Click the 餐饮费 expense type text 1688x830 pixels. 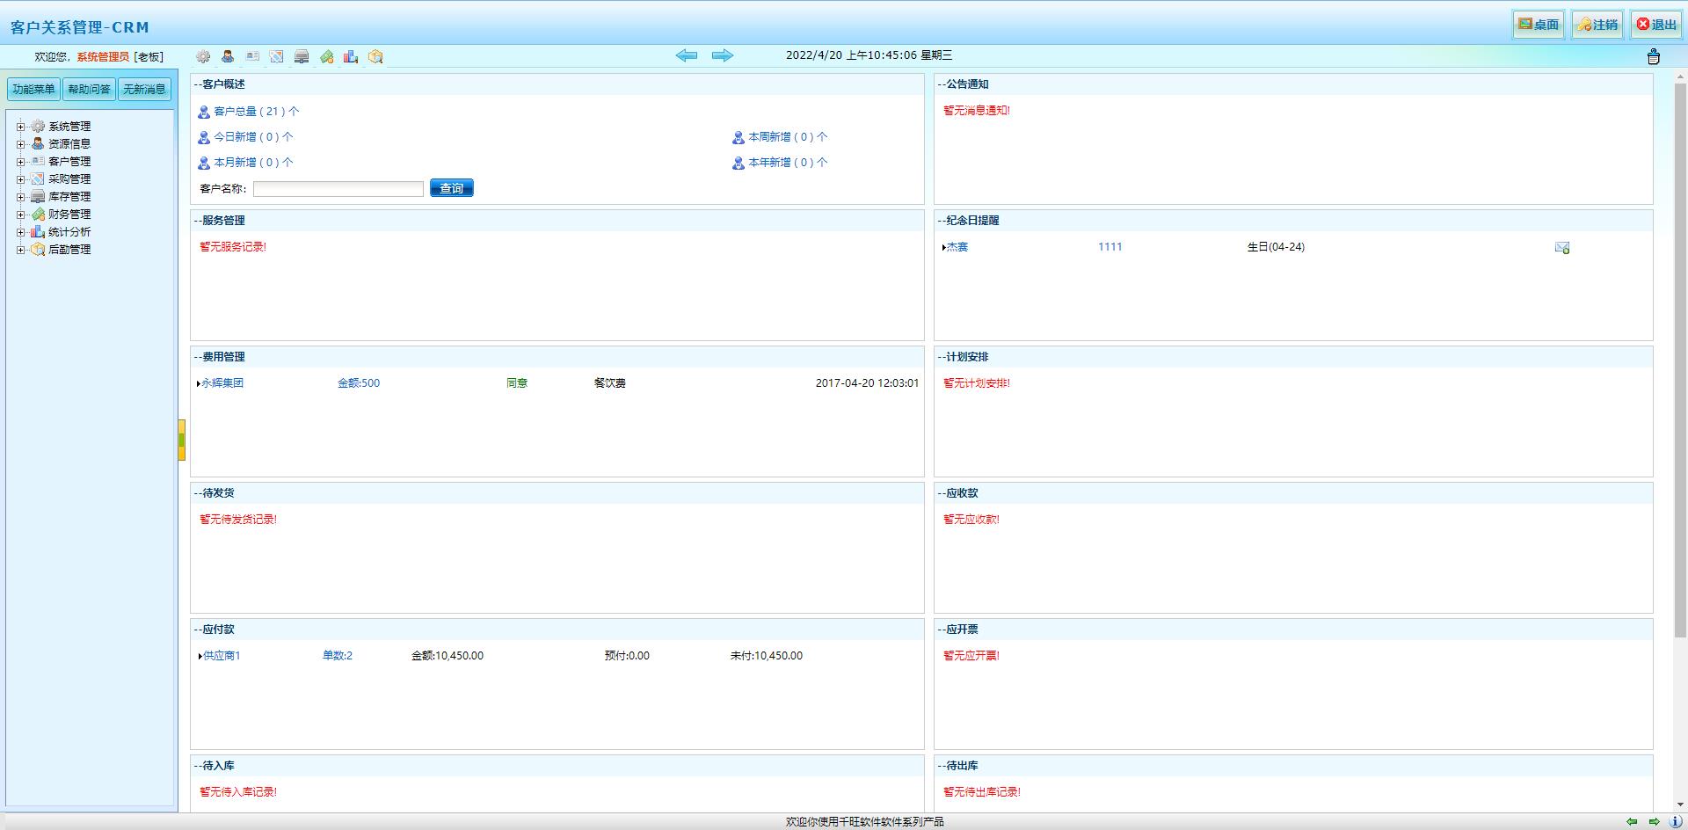click(610, 383)
